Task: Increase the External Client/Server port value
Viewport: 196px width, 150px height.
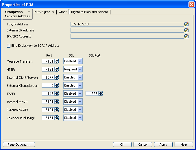Action: click(x=57, y=85)
